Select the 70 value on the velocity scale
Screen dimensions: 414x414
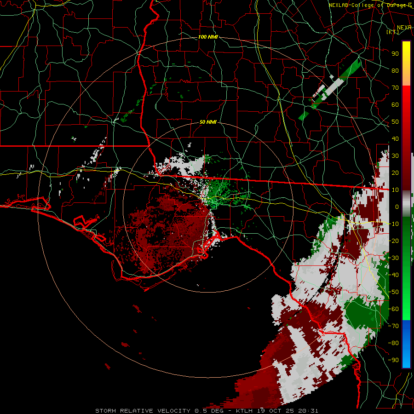[x=395, y=88]
